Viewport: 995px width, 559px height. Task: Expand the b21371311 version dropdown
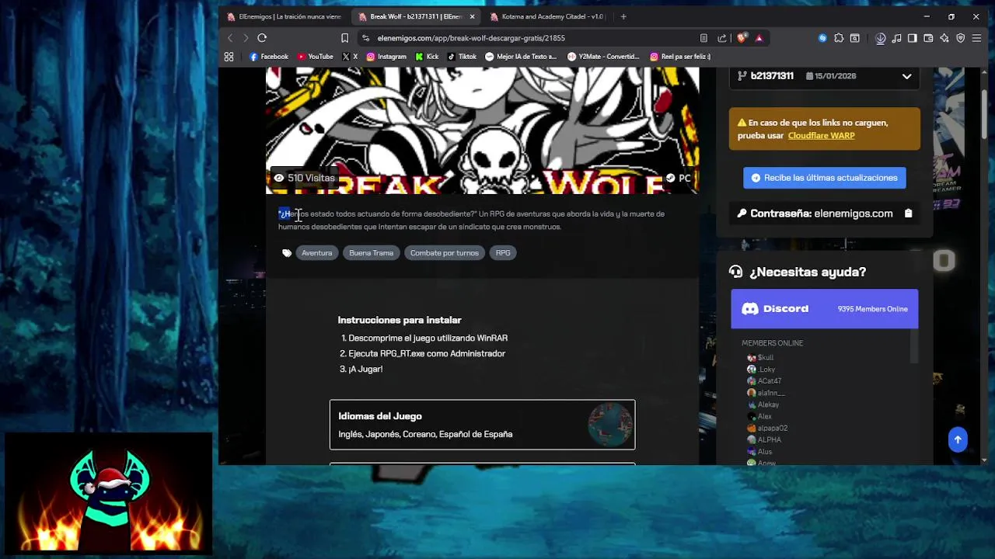tap(906, 76)
